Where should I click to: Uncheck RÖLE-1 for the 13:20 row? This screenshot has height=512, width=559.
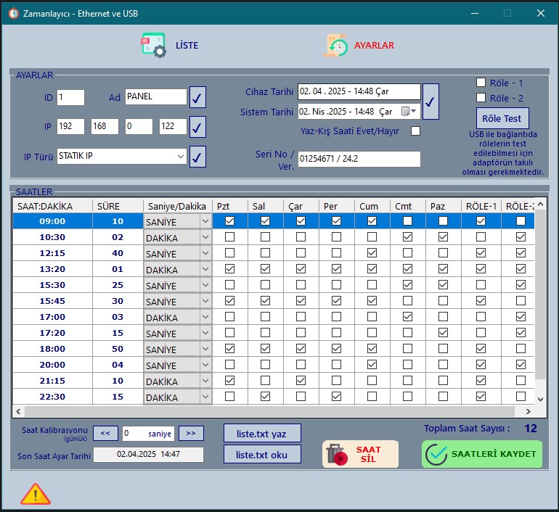481,269
